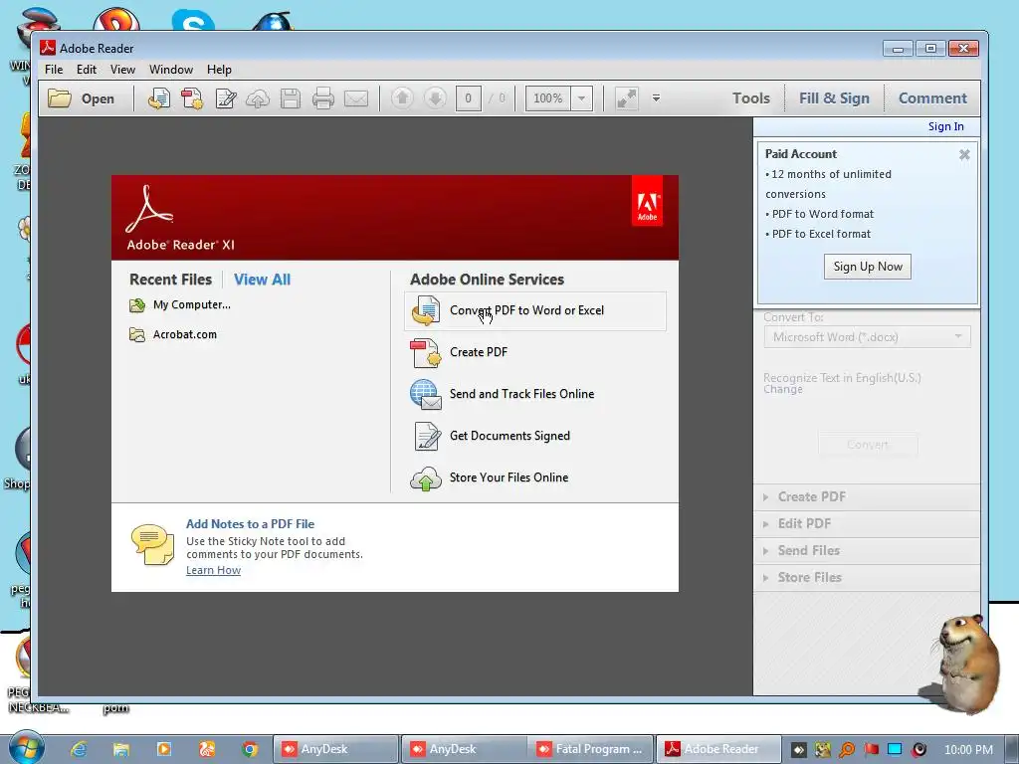The height and width of the screenshot is (764, 1019).
Task: Click the Email envelope toolbar icon
Action: pos(356,98)
